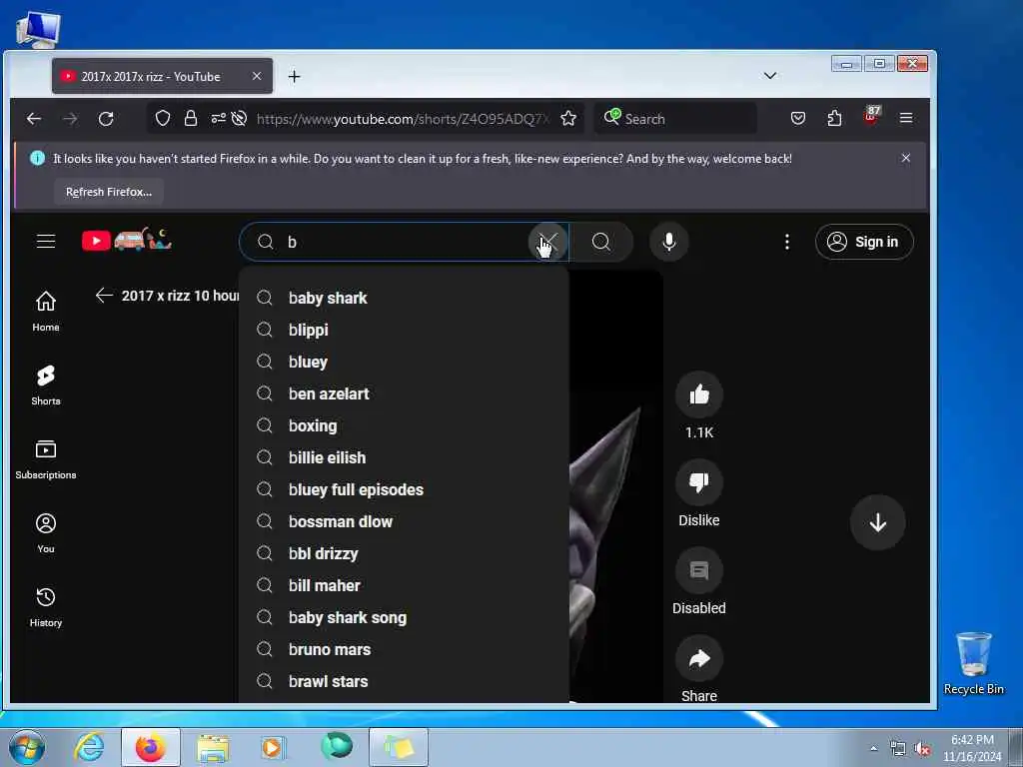Open the Firefox Extensions puzzle icon
This screenshot has width=1023, height=767.
[834, 118]
